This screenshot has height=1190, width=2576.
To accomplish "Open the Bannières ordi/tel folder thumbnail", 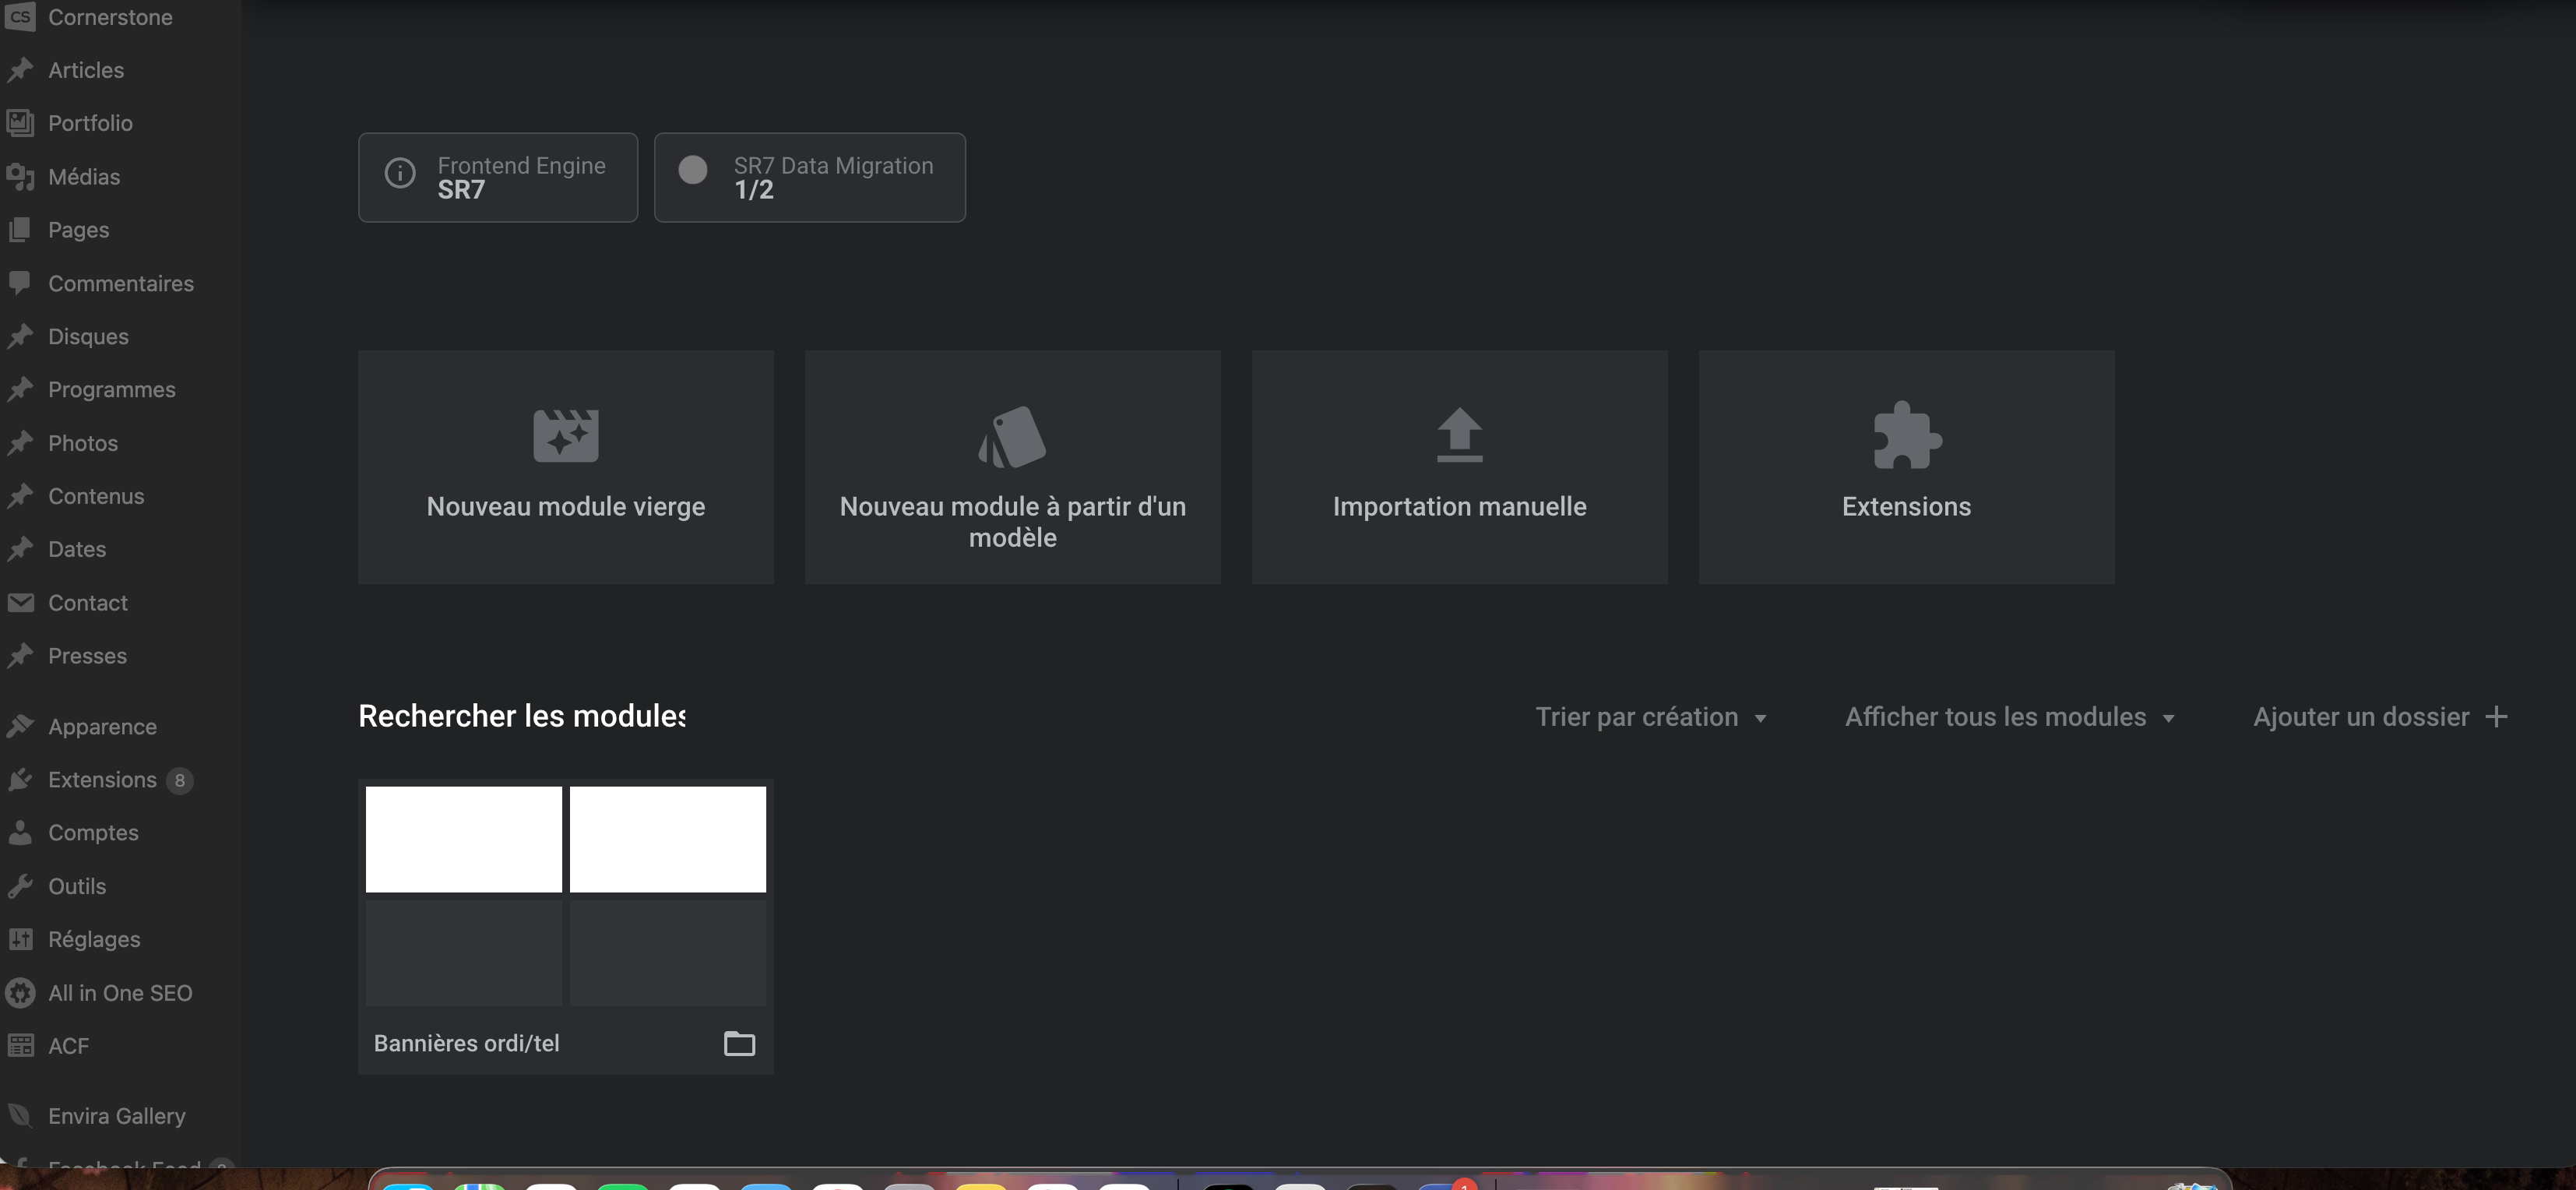I will pos(565,895).
